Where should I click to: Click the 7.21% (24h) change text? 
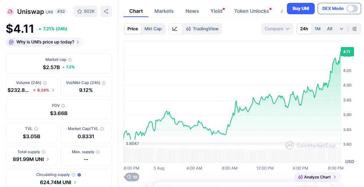tap(53, 29)
